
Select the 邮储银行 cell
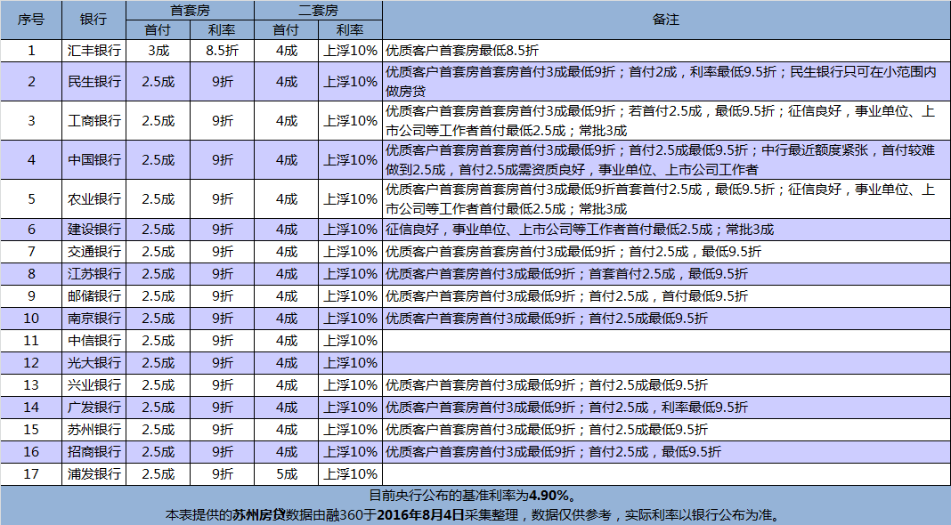[x=94, y=295]
